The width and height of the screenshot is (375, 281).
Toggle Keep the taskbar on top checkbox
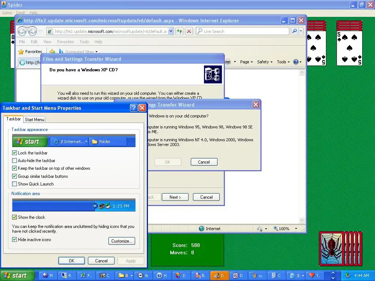14,168
